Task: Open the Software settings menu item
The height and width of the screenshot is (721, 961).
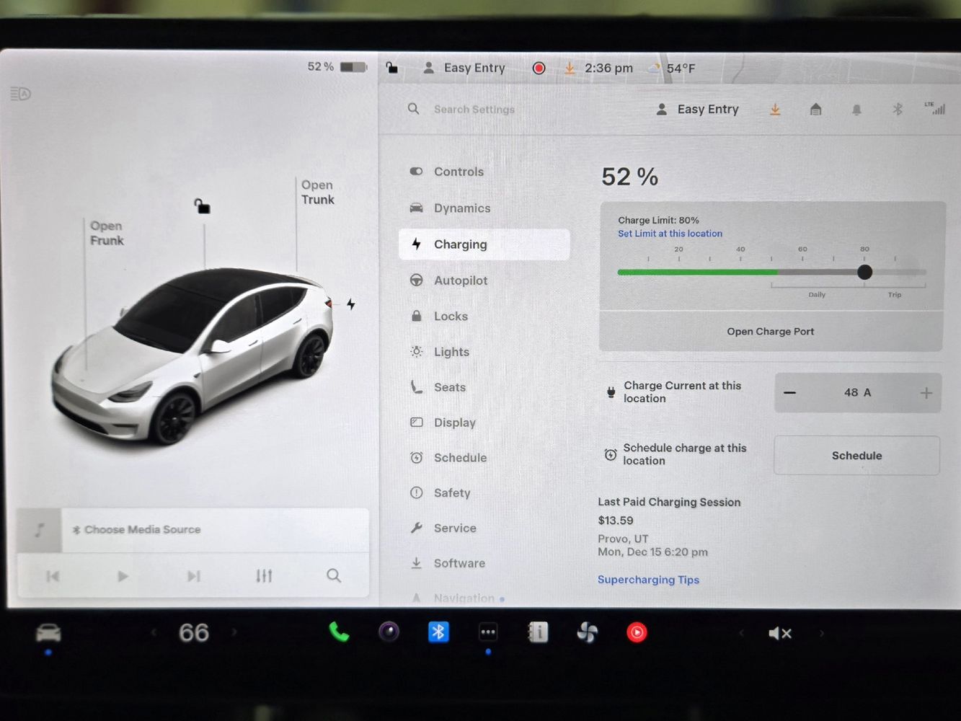Action: click(459, 563)
